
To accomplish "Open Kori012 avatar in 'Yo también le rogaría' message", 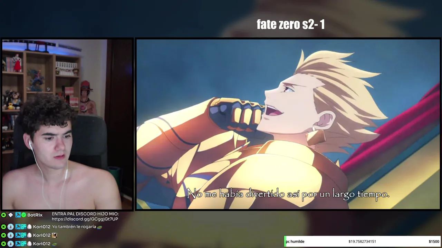I will click(11, 227).
